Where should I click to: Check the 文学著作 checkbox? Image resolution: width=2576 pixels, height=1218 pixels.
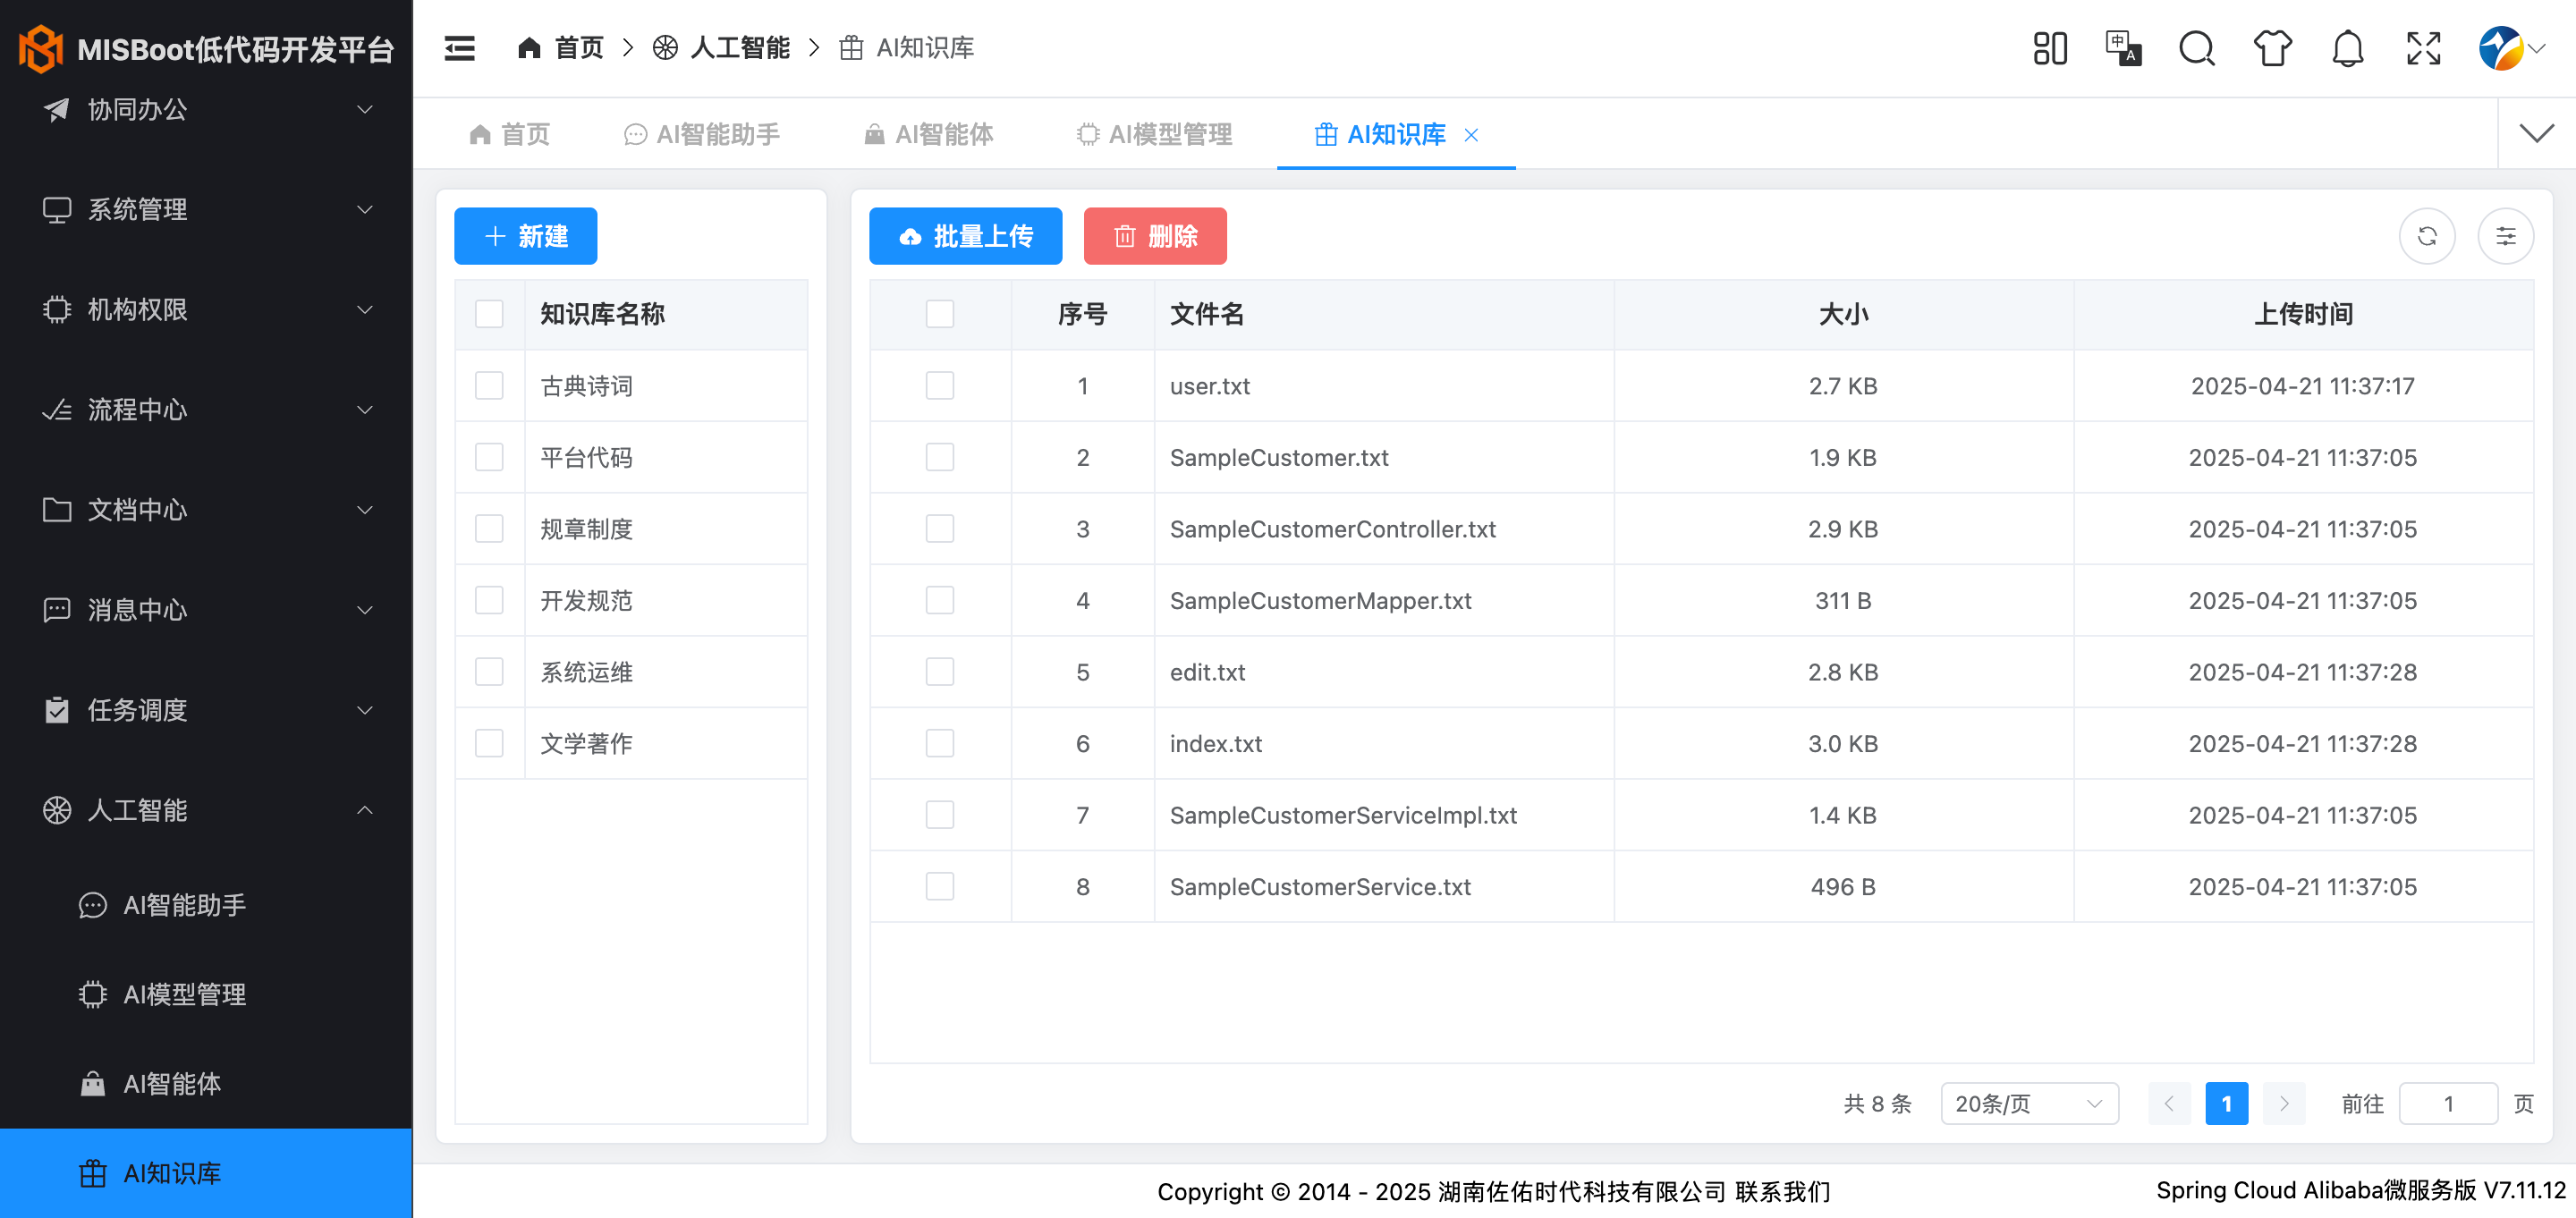coord(489,743)
